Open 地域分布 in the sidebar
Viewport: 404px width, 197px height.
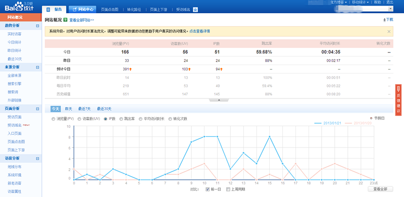coord(15,167)
